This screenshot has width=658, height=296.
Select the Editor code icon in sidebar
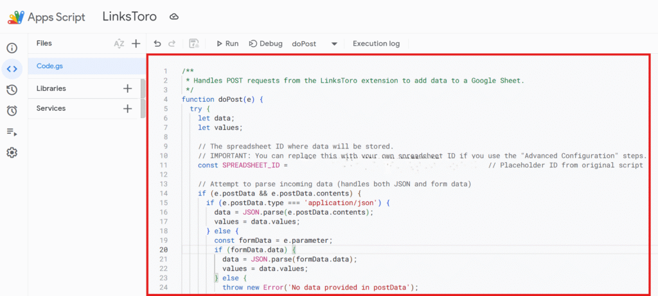pos(12,69)
